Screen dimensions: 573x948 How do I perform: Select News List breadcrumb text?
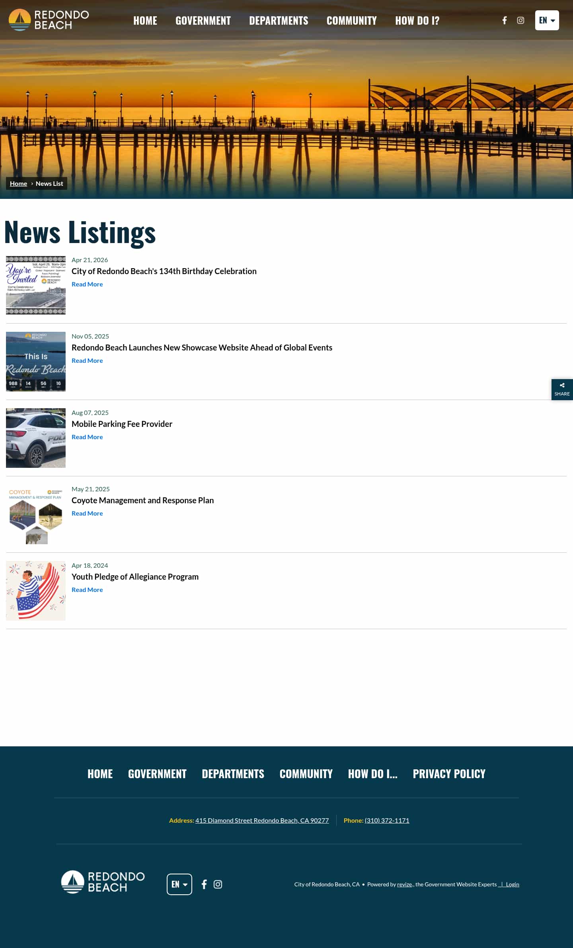click(49, 183)
